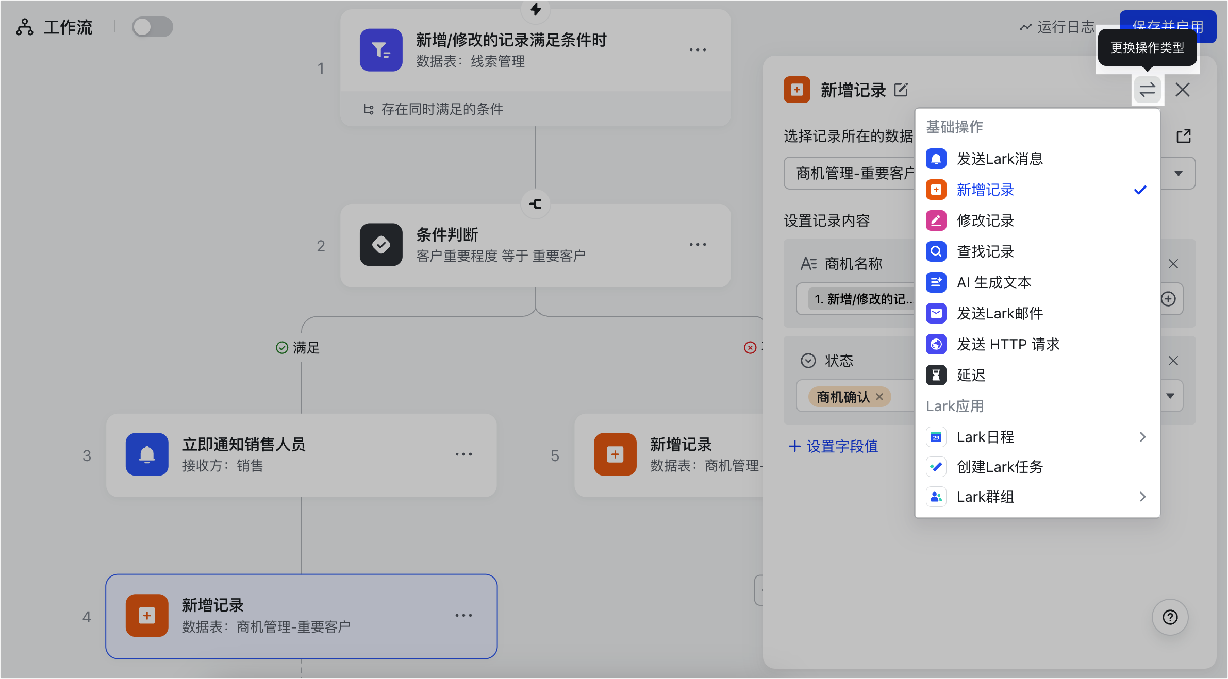1228x679 pixels.
Task: Remove the 商机确认 tag
Action: tap(879, 397)
